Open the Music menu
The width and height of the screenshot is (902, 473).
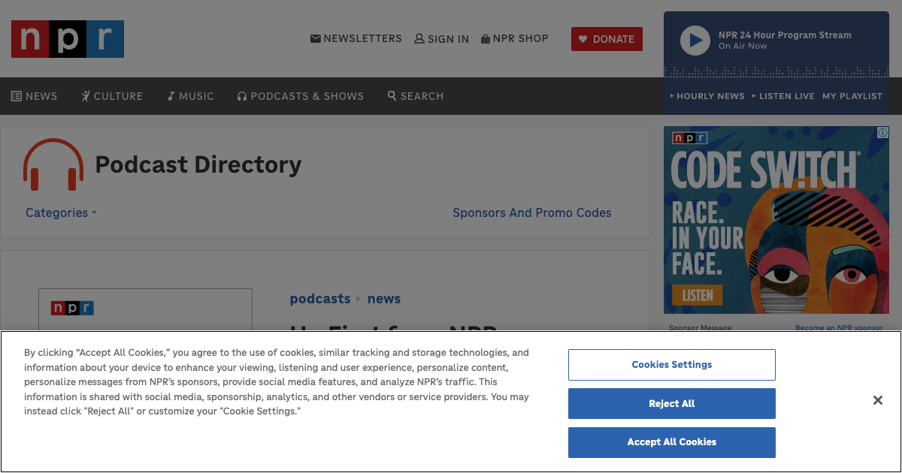tap(191, 96)
